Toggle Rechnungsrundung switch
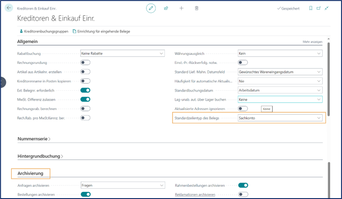The height and width of the screenshot is (199, 342). 85,63
